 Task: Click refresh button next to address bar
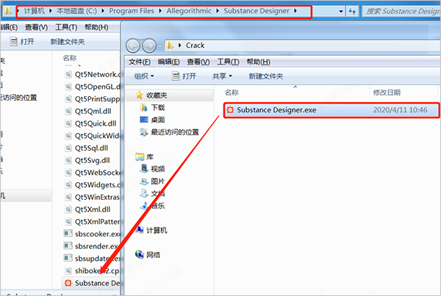pos(352,11)
